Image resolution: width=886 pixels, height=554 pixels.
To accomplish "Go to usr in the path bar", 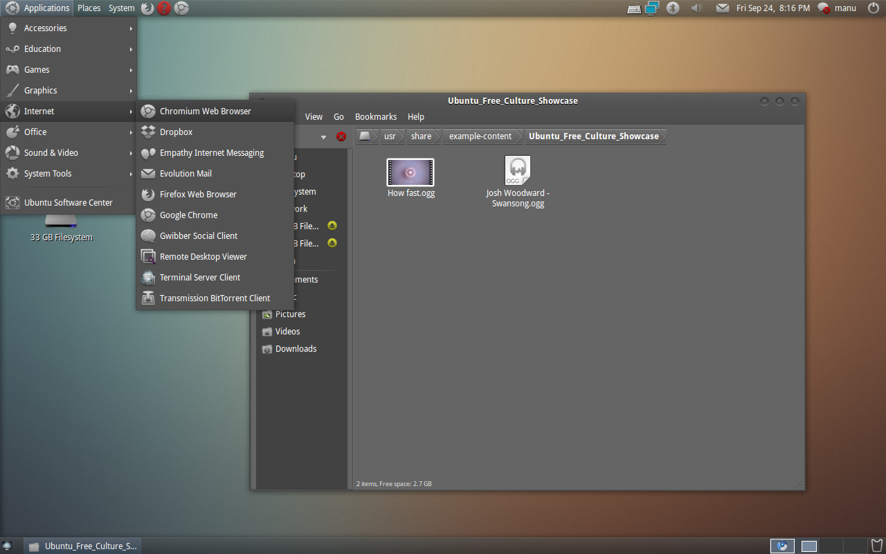I will tap(390, 136).
